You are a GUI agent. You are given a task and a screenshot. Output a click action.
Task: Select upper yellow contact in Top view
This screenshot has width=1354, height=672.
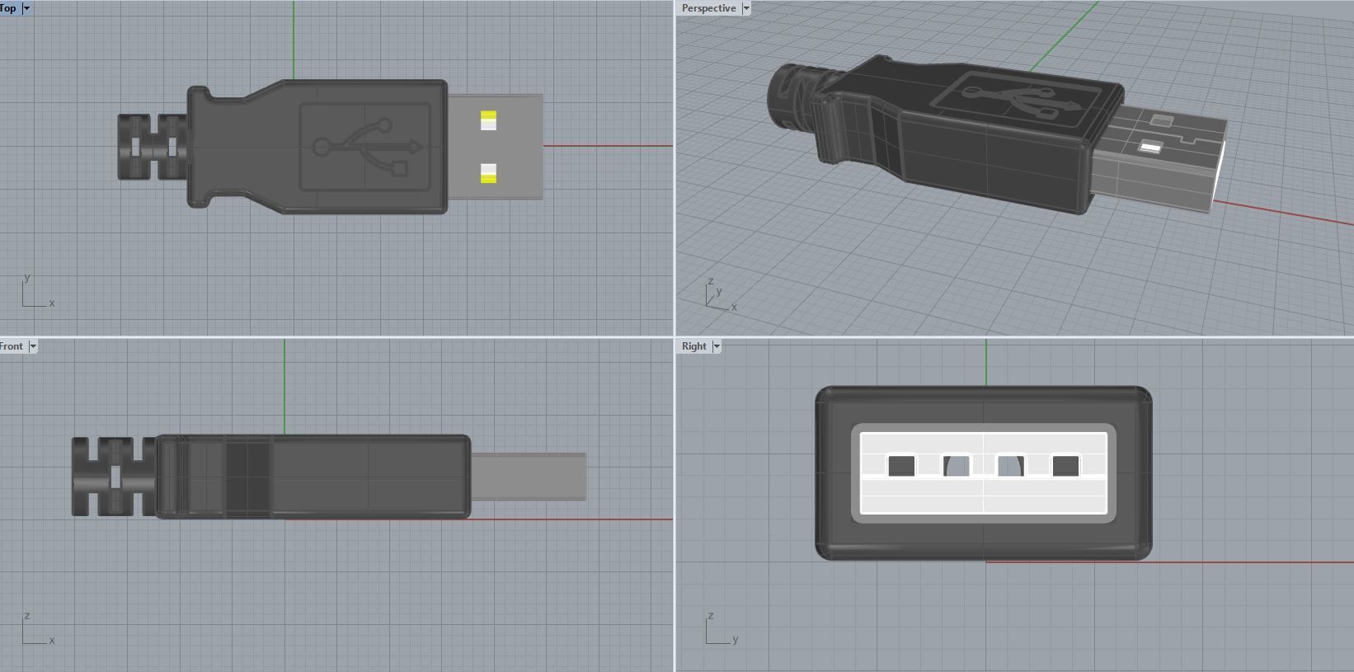[488, 120]
